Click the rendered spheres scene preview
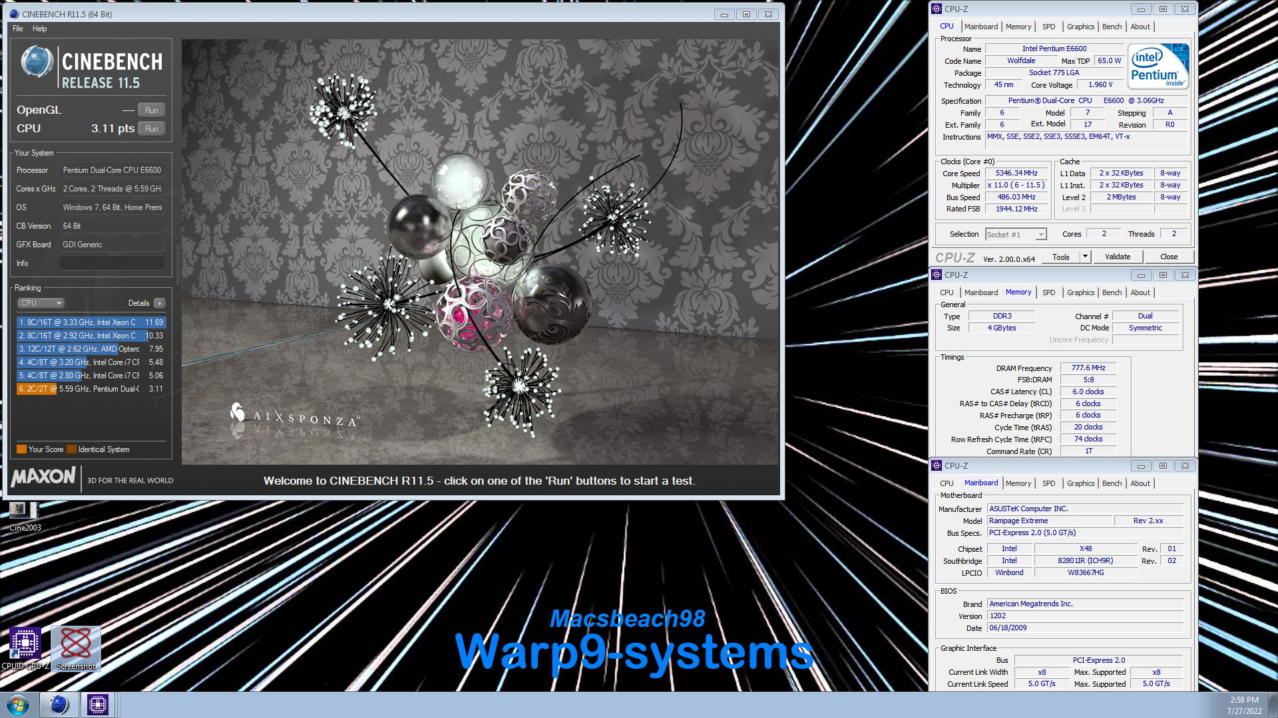Viewport: 1278px width, 718px height. (x=480, y=252)
